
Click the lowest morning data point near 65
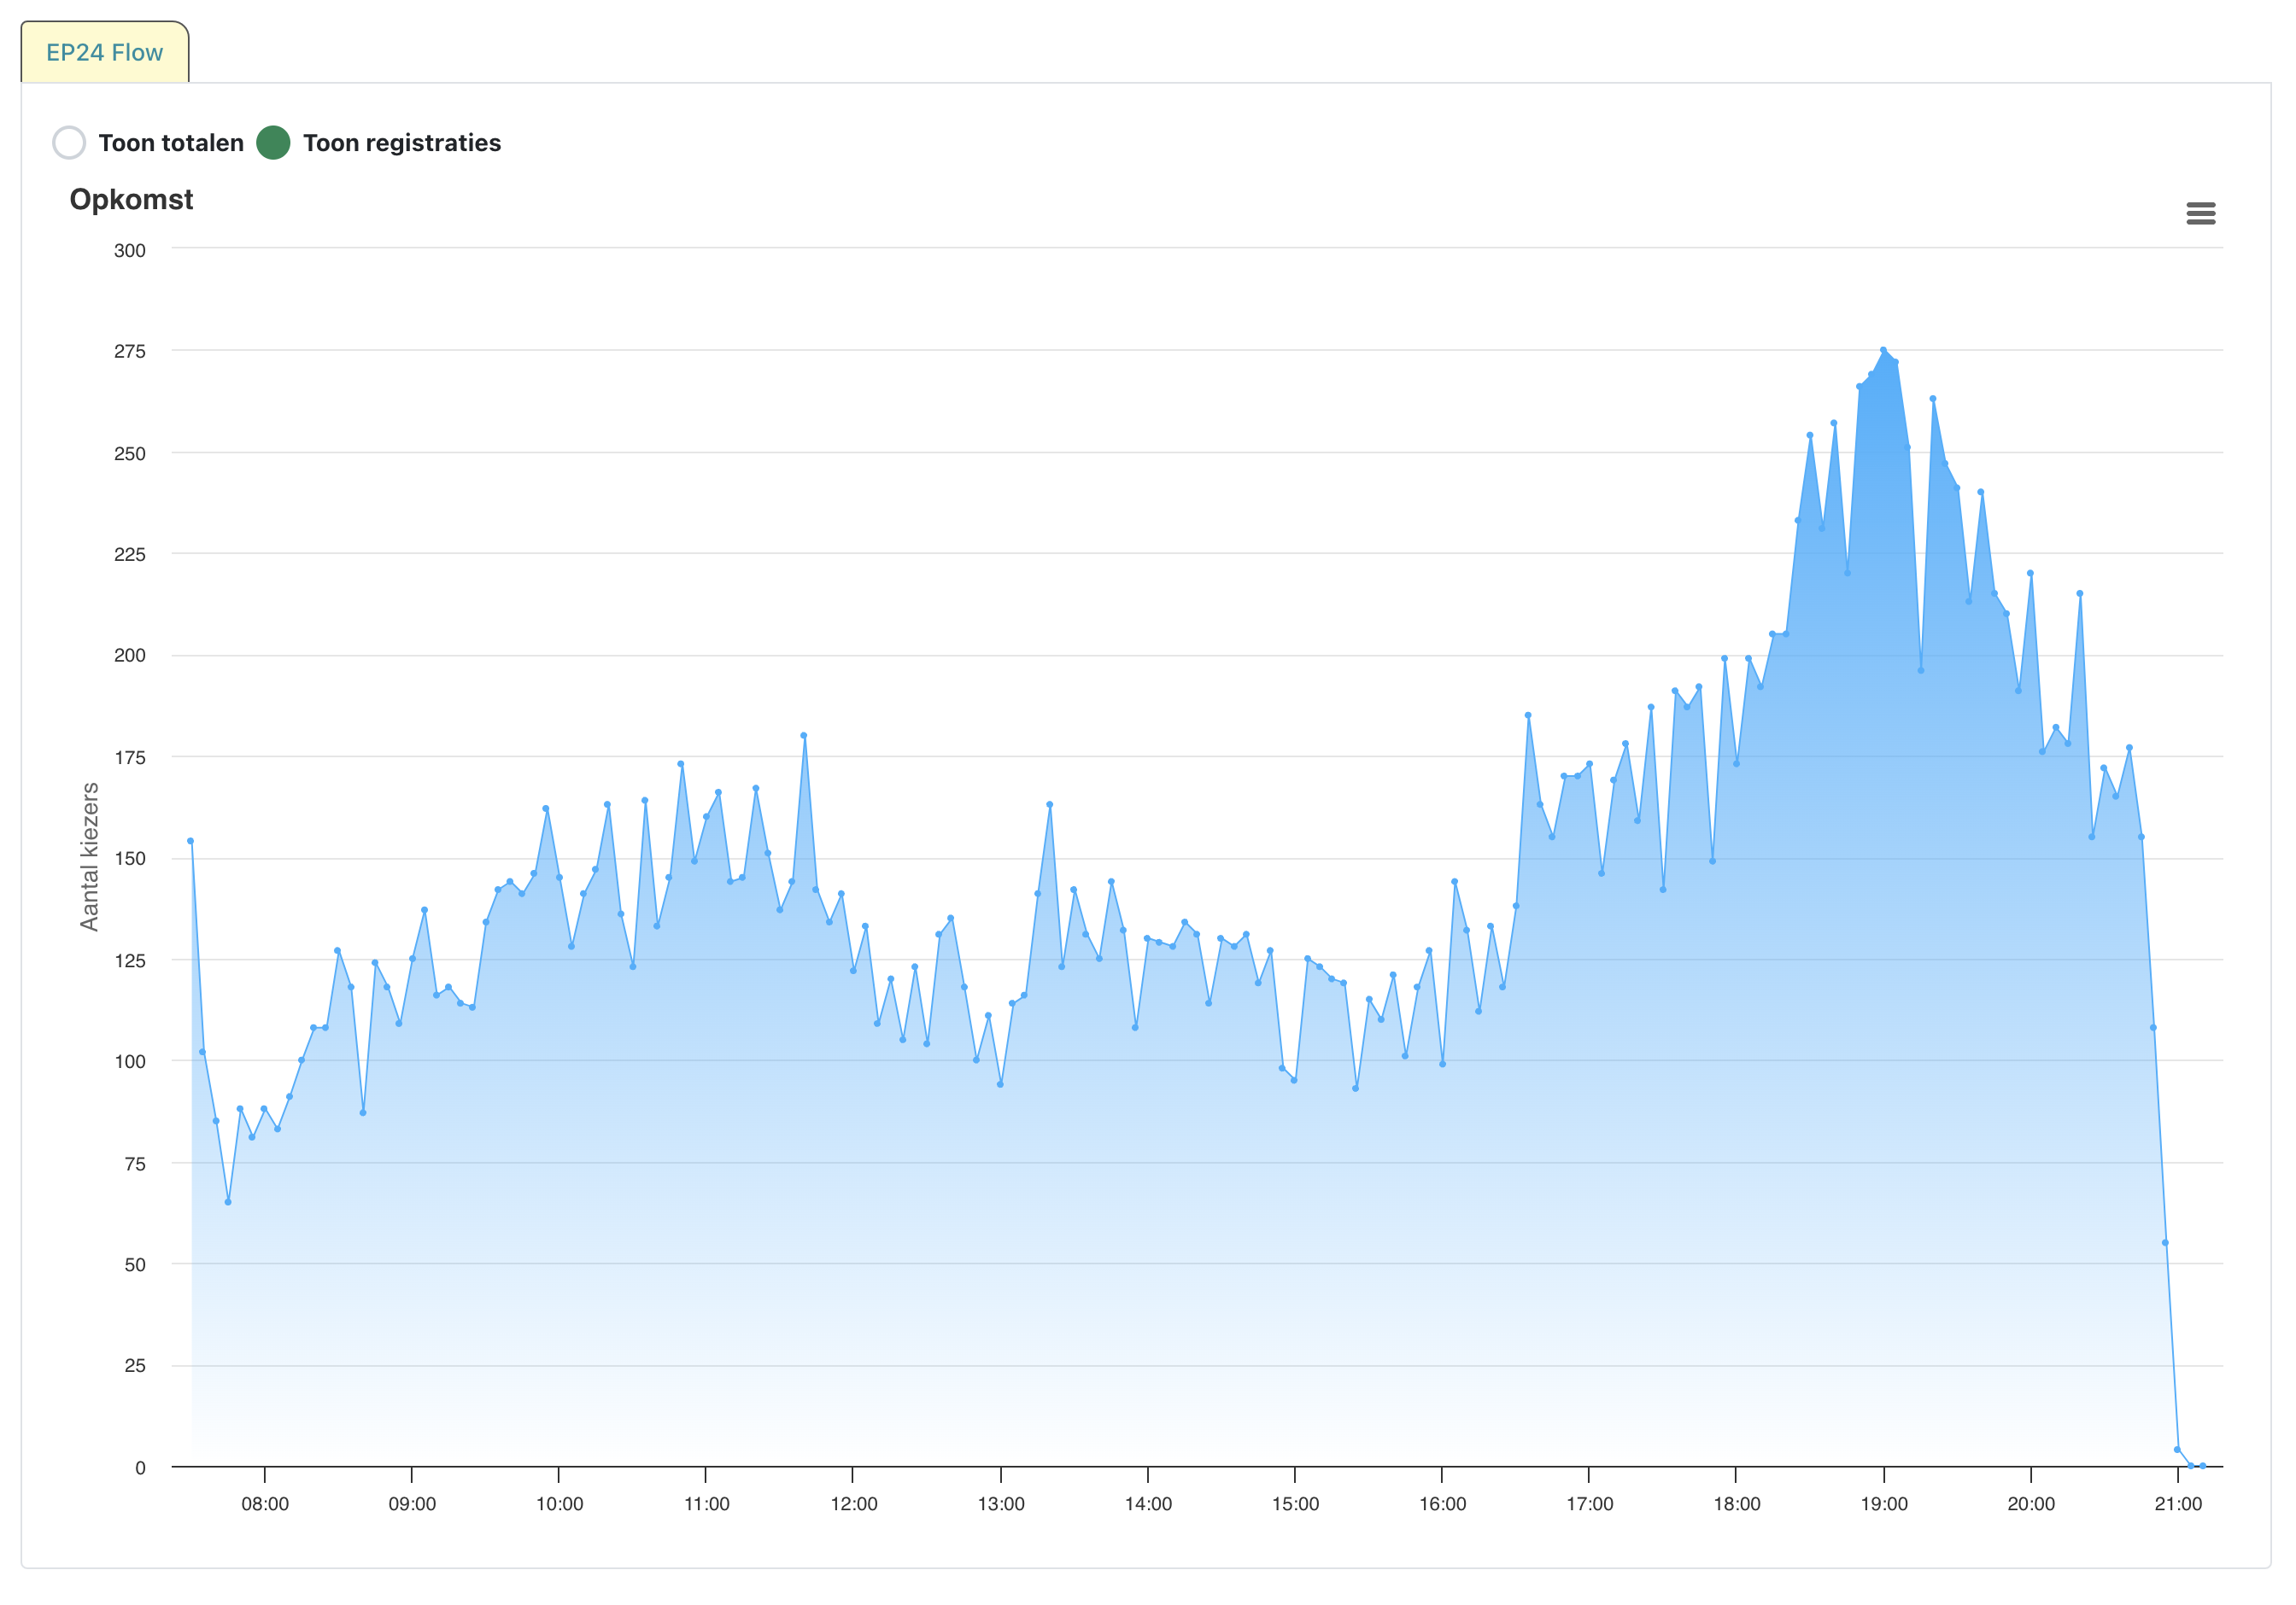[x=228, y=1201]
